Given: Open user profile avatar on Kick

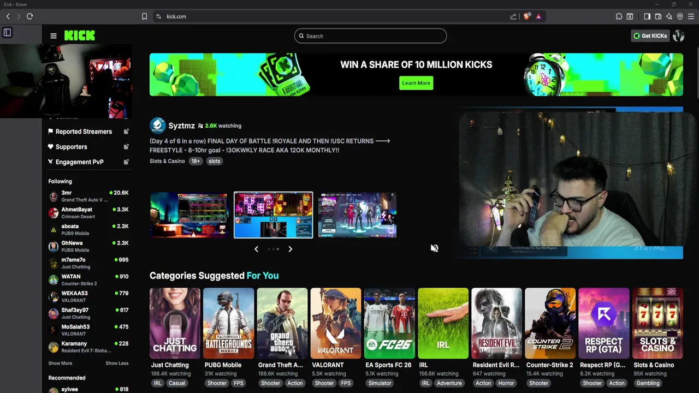Looking at the screenshot, I should pyautogui.click(x=678, y=36).
